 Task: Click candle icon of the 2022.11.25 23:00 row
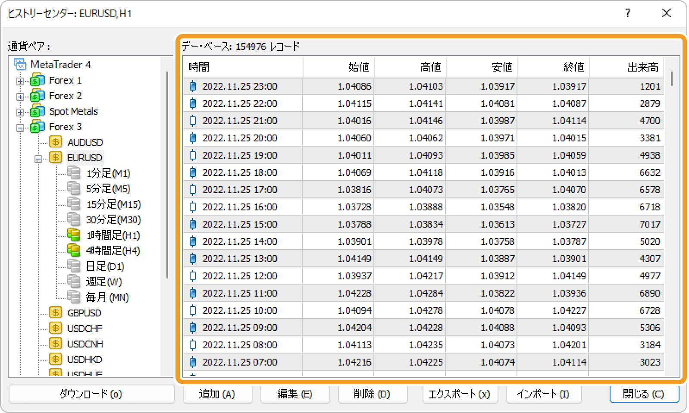pyautogui.click(x=193, y=86)
